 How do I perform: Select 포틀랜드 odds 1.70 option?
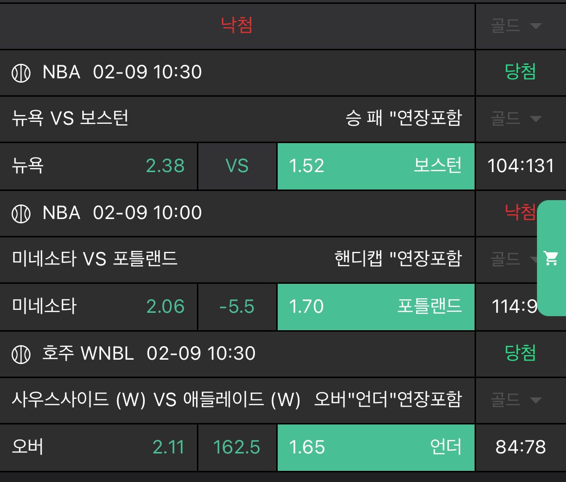coord(375,307)
